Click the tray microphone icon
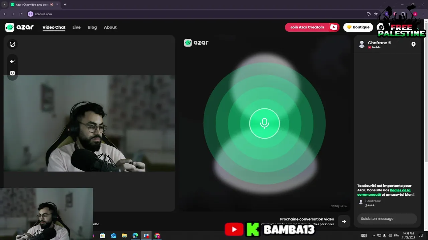Viewport: 428px width, 240px height. (384, 236)
